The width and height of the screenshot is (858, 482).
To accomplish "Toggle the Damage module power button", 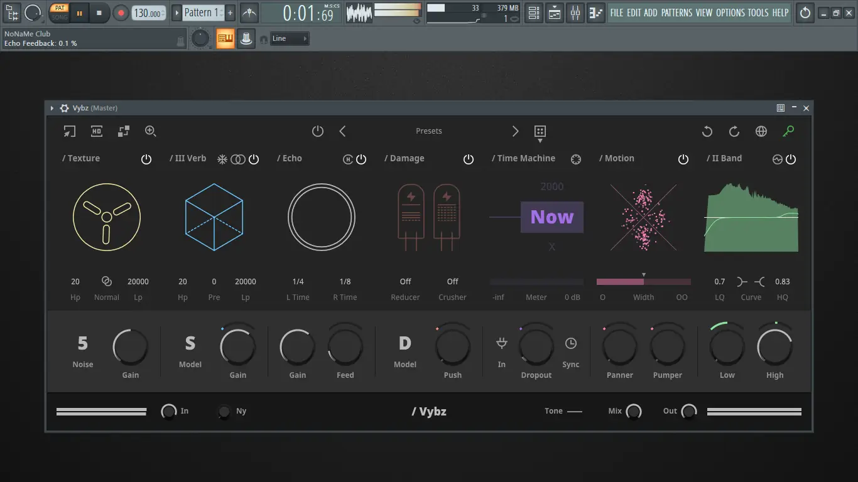I will (469, 159).
